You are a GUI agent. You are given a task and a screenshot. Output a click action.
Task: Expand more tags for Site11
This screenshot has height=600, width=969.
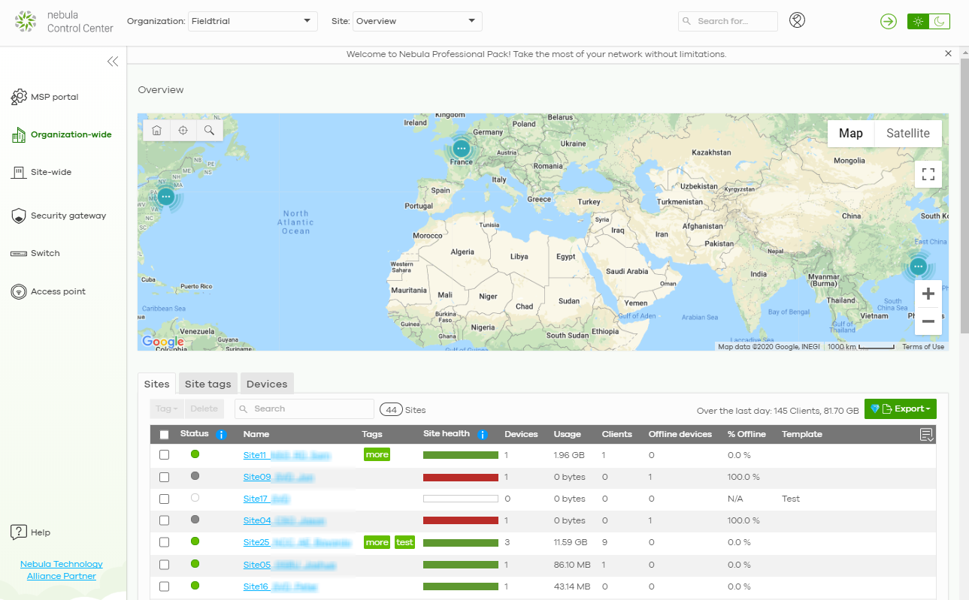point(377,455)
